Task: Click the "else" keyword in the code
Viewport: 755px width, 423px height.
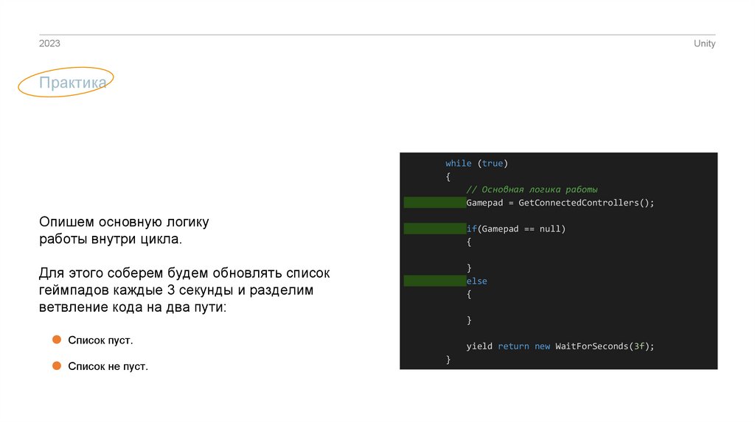Action: (476, 282)
